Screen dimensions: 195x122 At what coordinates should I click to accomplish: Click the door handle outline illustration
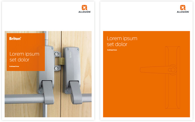[160, 77]
